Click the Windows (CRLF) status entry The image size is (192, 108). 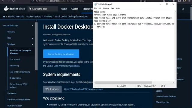150,86
